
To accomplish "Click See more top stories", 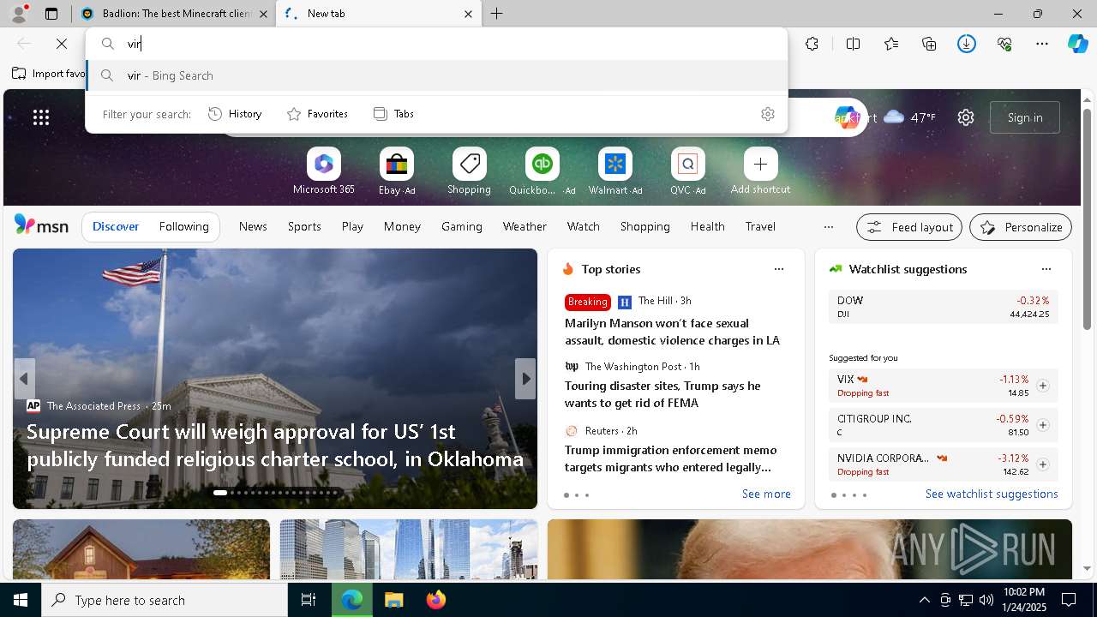I will click(x=766, y=494).
